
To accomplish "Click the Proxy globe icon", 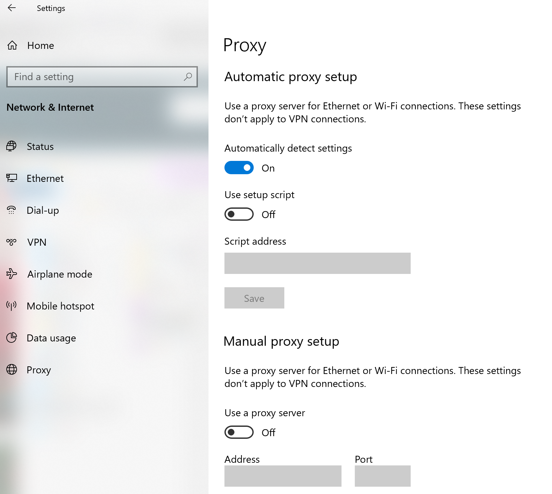I will [x=12, y=370].
